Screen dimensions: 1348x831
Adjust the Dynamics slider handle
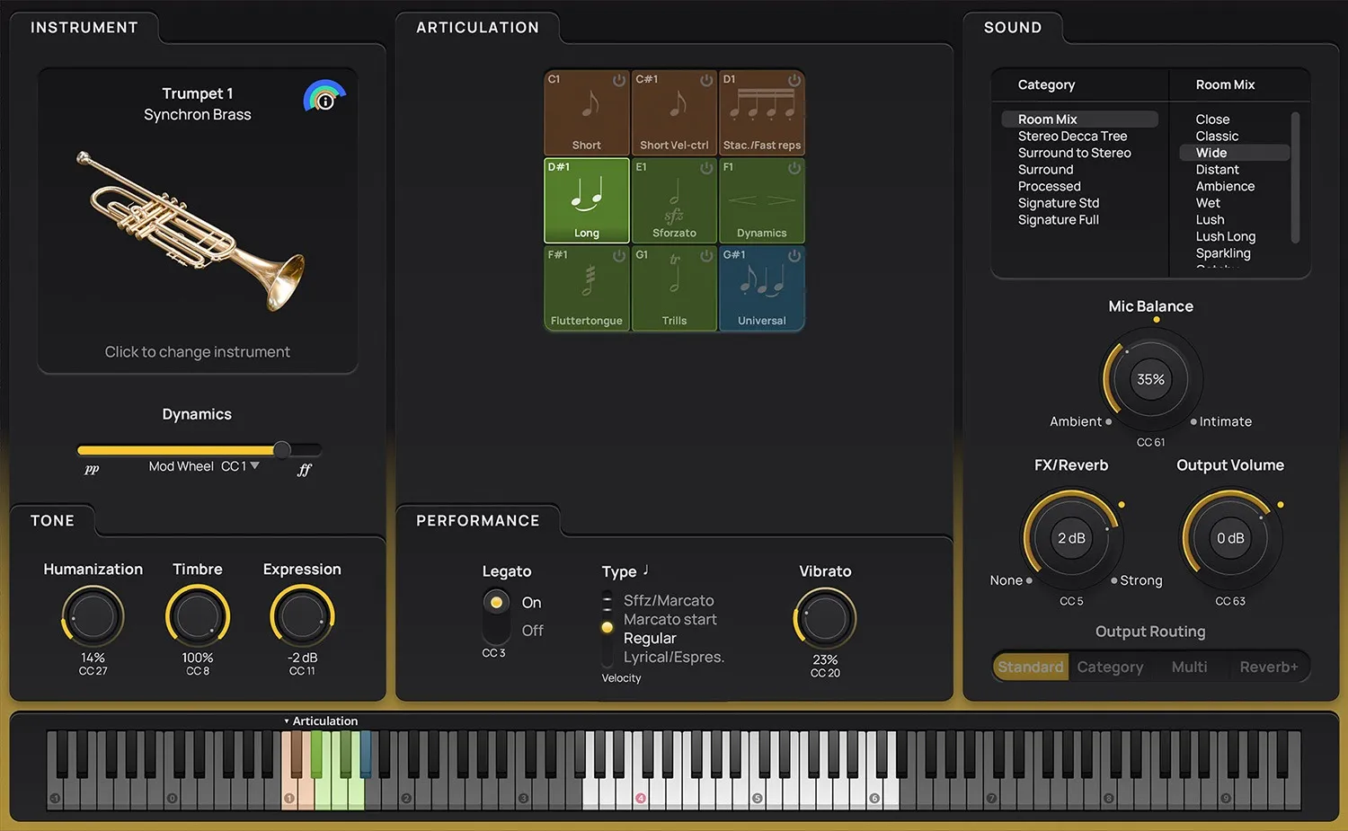(282, 449)
